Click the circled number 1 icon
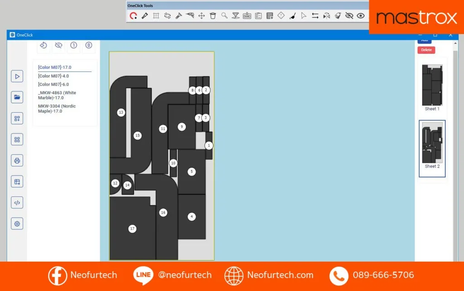 (74, 45)
